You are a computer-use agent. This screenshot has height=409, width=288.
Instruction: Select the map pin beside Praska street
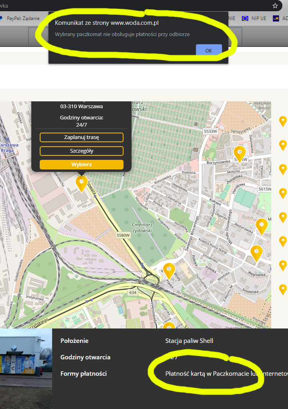(169, 271)
